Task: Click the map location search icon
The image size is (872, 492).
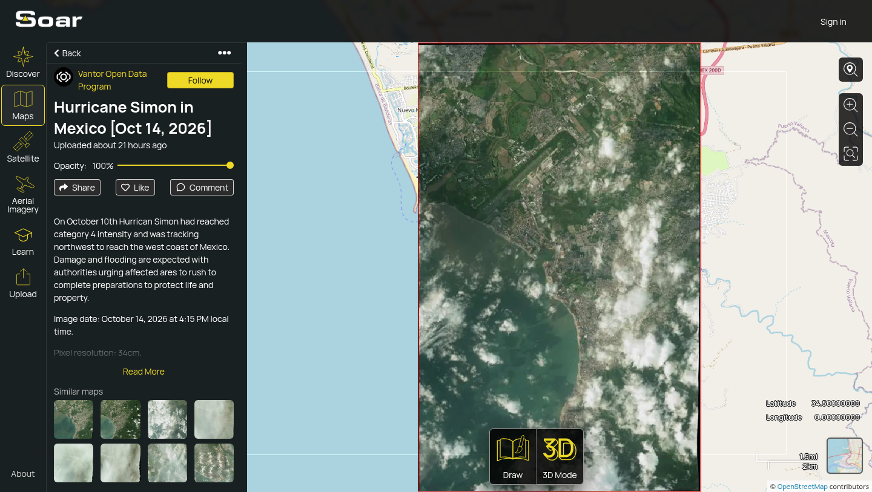Action: click(x=851, y=70)
